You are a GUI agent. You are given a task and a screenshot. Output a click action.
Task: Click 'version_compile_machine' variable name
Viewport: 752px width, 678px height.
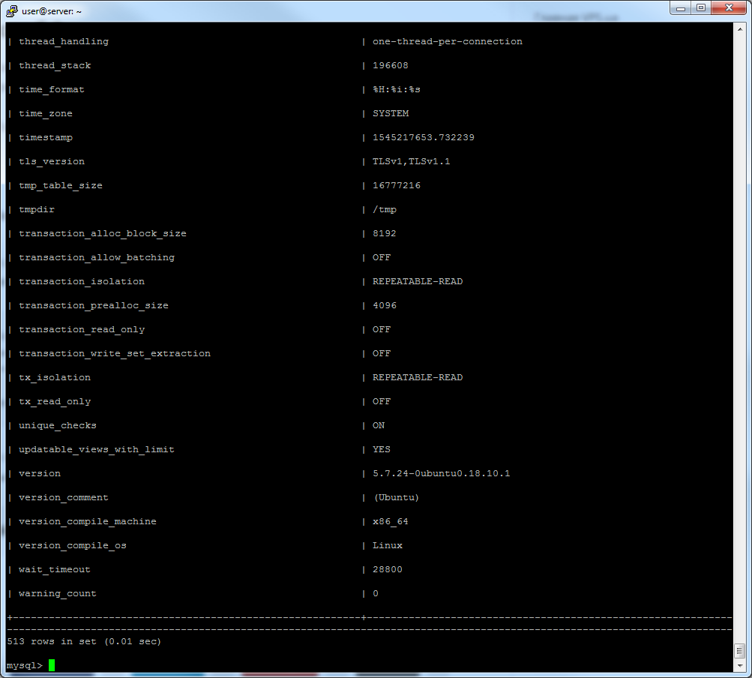88,521
